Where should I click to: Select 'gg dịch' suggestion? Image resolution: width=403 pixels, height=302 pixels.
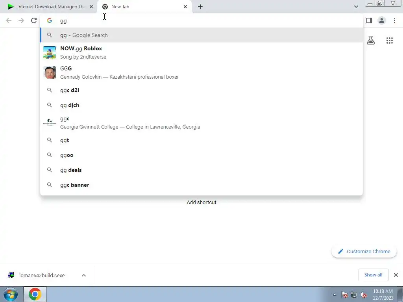pyautogui.click(x=201, y=105)
